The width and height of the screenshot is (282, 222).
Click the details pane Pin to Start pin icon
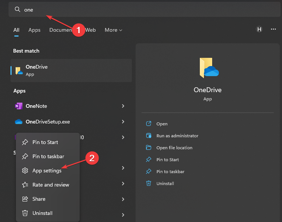[x=149, y=159]
